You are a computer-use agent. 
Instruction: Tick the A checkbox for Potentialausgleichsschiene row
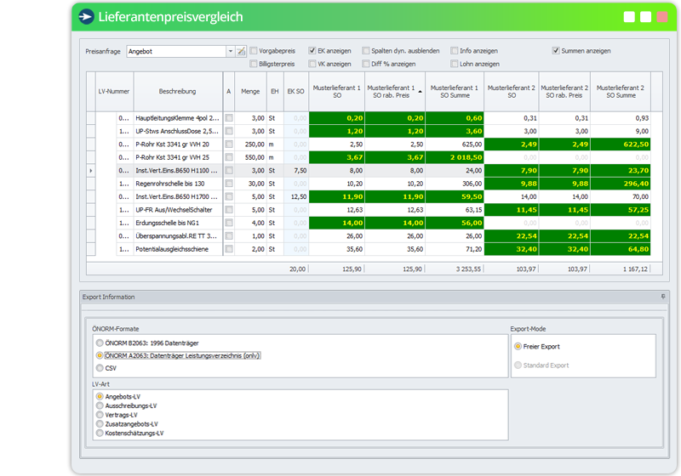tap(229, 249)
